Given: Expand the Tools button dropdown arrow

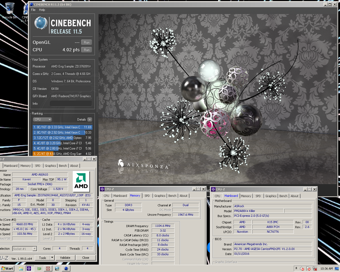Looking at the screenshot, I should point(52,258).
